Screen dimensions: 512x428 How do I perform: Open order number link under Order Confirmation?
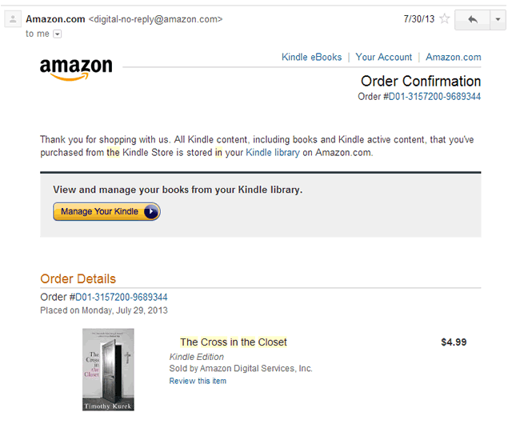tap(434, 97)
